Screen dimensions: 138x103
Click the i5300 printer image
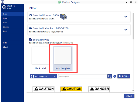tap(63, 17)
